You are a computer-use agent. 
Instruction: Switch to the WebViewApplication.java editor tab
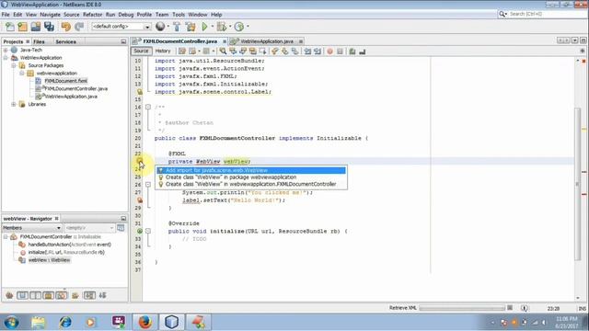266,41
